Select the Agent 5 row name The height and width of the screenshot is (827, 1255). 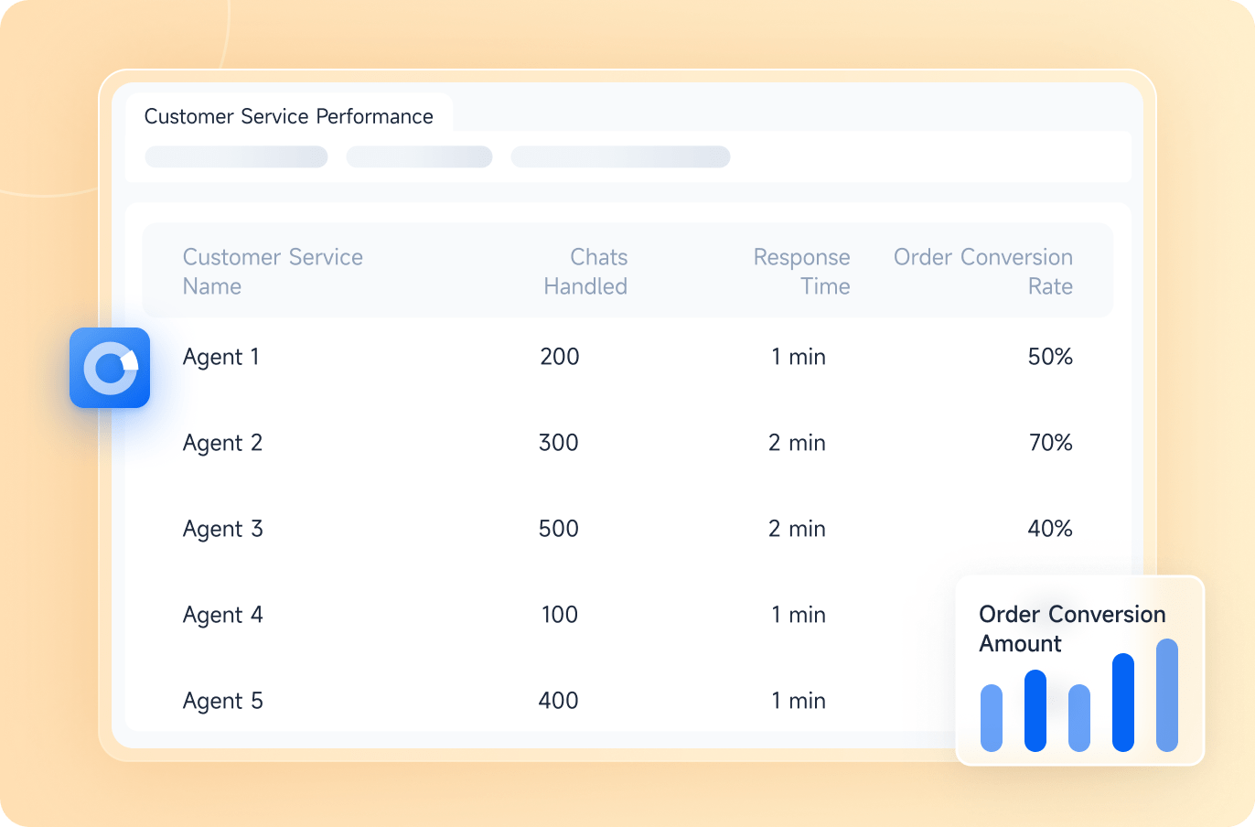tap(222, 701)
